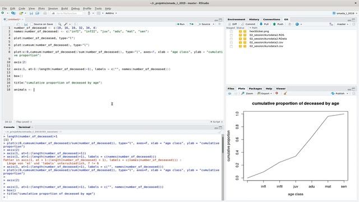Click the Find/Replace magnifier icon in editor
This screenshot has width=359, height=202.
pyautogui.click(x=60, y=24)
